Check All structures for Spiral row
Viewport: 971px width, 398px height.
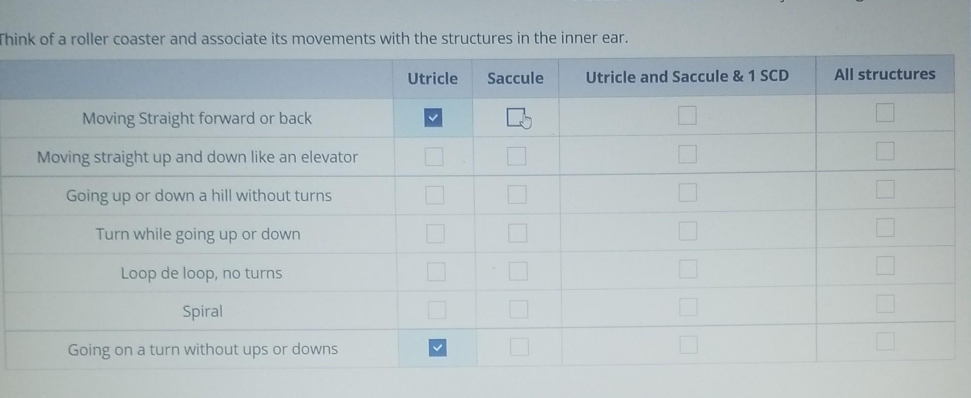tap(886, 304)
